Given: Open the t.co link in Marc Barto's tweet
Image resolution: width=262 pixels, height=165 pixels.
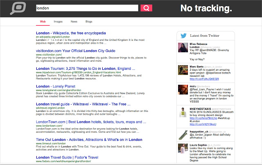Looking at the screenshot, I should 204,79.
